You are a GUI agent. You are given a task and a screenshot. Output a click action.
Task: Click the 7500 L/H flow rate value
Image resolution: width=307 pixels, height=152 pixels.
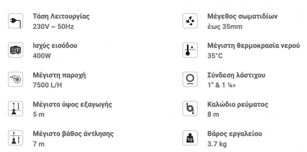tap(47, 85)
